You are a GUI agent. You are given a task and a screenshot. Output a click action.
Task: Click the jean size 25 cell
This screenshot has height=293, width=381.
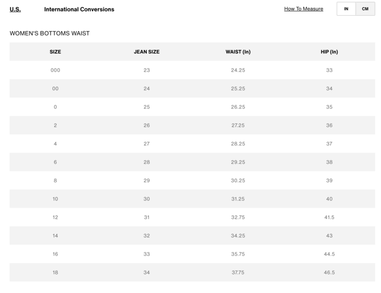146,107
